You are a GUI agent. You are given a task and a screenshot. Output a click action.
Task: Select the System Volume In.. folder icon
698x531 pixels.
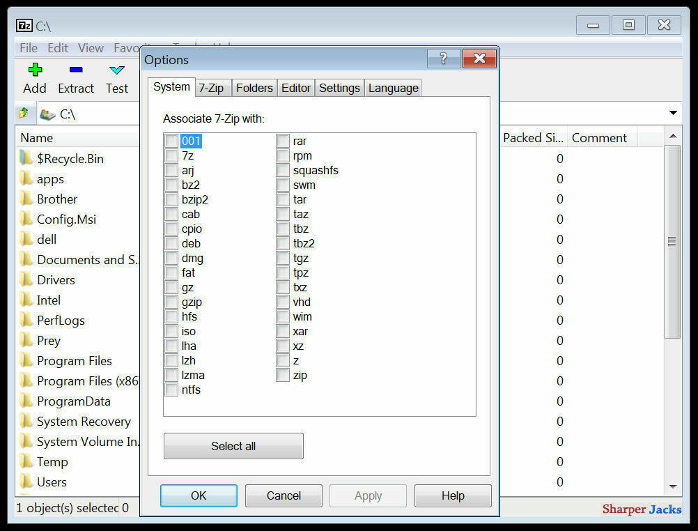[x=26, y=441]
